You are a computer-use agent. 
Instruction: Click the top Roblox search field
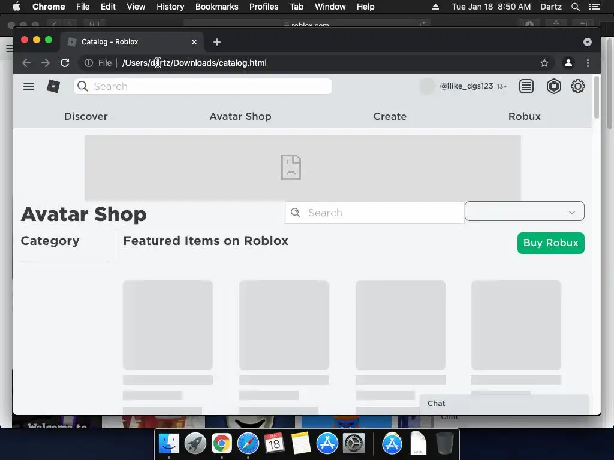point(203,86)
